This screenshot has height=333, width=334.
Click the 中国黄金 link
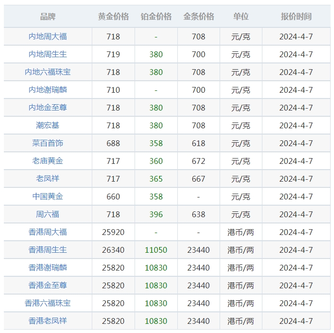(x=48, y=197)
